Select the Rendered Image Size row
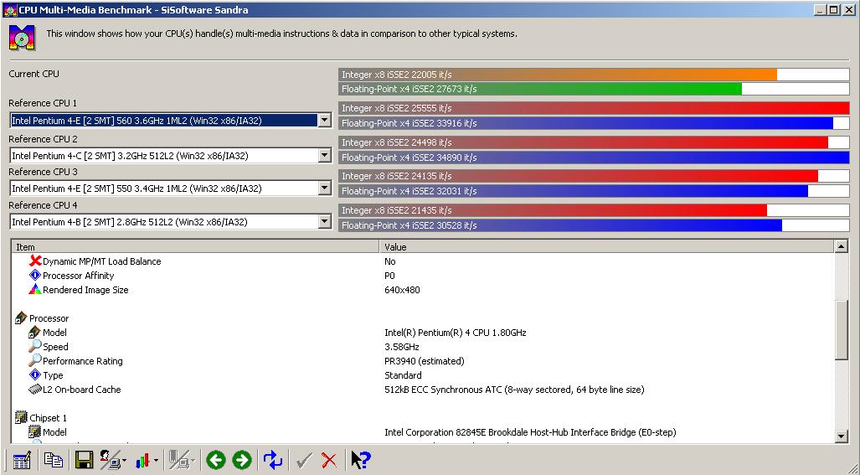The width and height of the screenshot is (860, 475). tap(422, 290)
